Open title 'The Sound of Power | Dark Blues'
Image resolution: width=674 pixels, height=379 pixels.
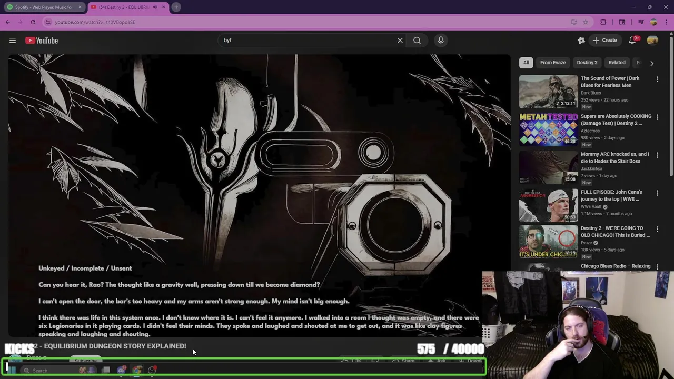tap(610, 82)
